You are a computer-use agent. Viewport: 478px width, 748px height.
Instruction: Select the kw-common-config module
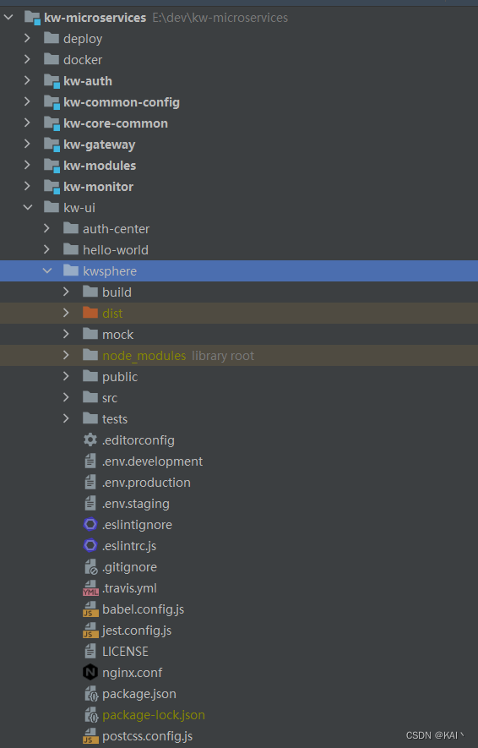pyautogui.click(x=239, y=102)
